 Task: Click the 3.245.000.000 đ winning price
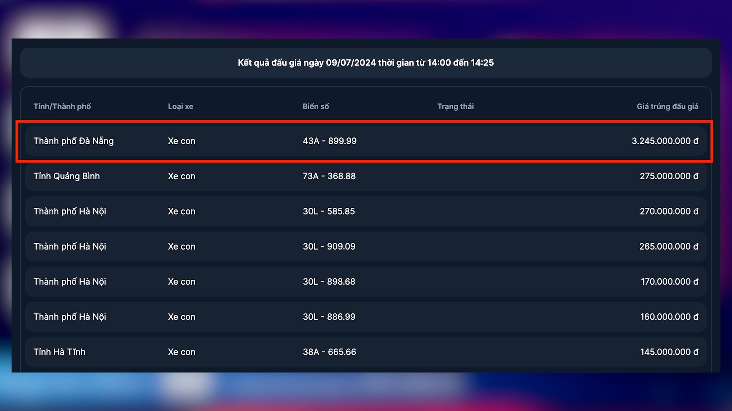(665, 141)
